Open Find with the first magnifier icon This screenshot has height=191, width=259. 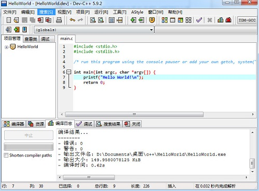tap(93, 20)
